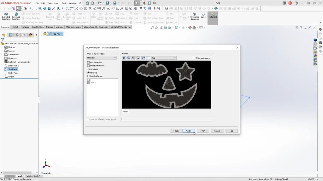The image size is (323, 181).
Task: Open the DisplayManager tab icon
Action: pyautogui.click(x=31, y=35)
